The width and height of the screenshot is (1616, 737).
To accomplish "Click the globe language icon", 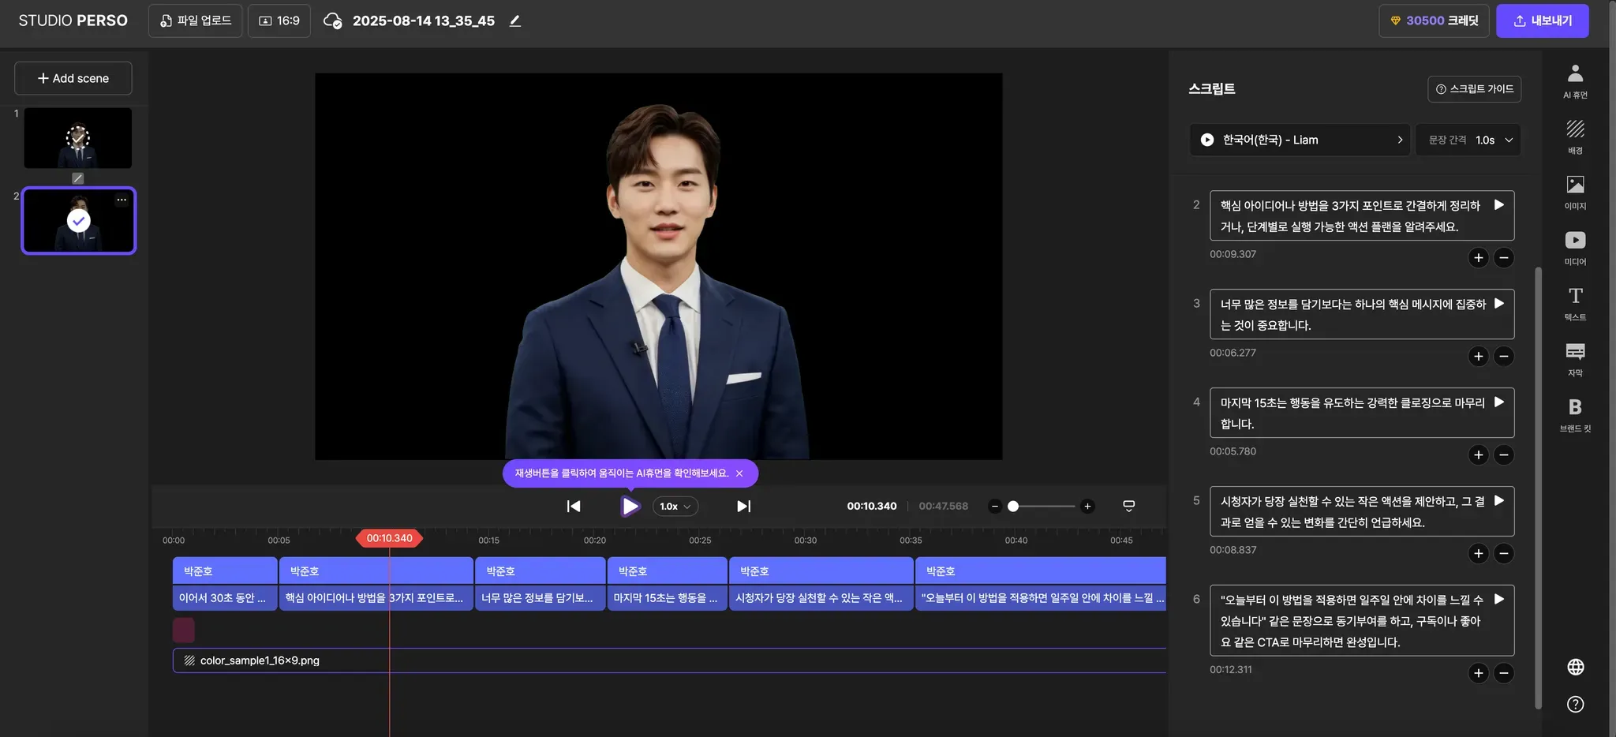I will click(1575, 667).
